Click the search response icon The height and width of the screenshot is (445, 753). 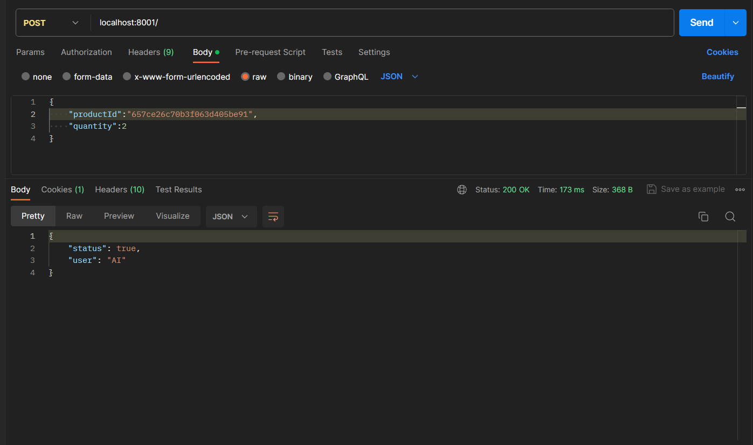(x=730, y=217)
